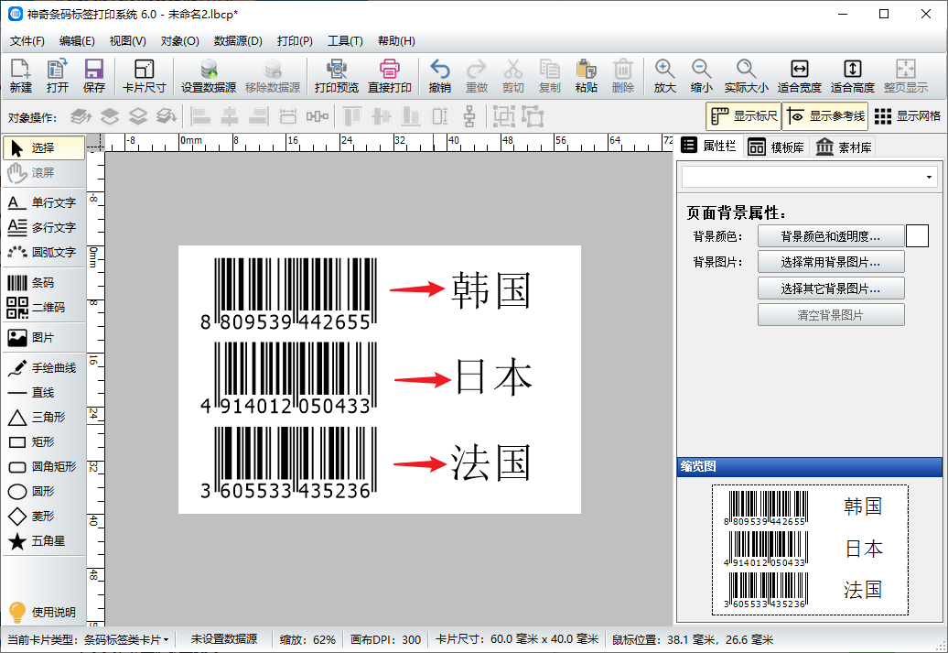This screenshot has height=653, width=948.
Task: Click the 设置数据源 data source icon
Action: click(209, 76)
